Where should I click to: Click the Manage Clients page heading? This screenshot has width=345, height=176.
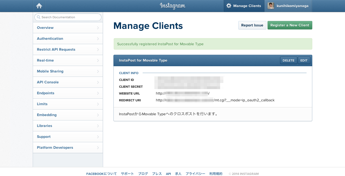coord(148,26)
